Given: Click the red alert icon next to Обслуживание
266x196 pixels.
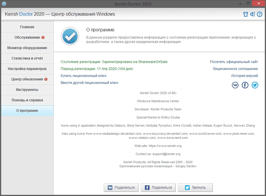Looking at the screenshot, I should (x=43, y=37).
